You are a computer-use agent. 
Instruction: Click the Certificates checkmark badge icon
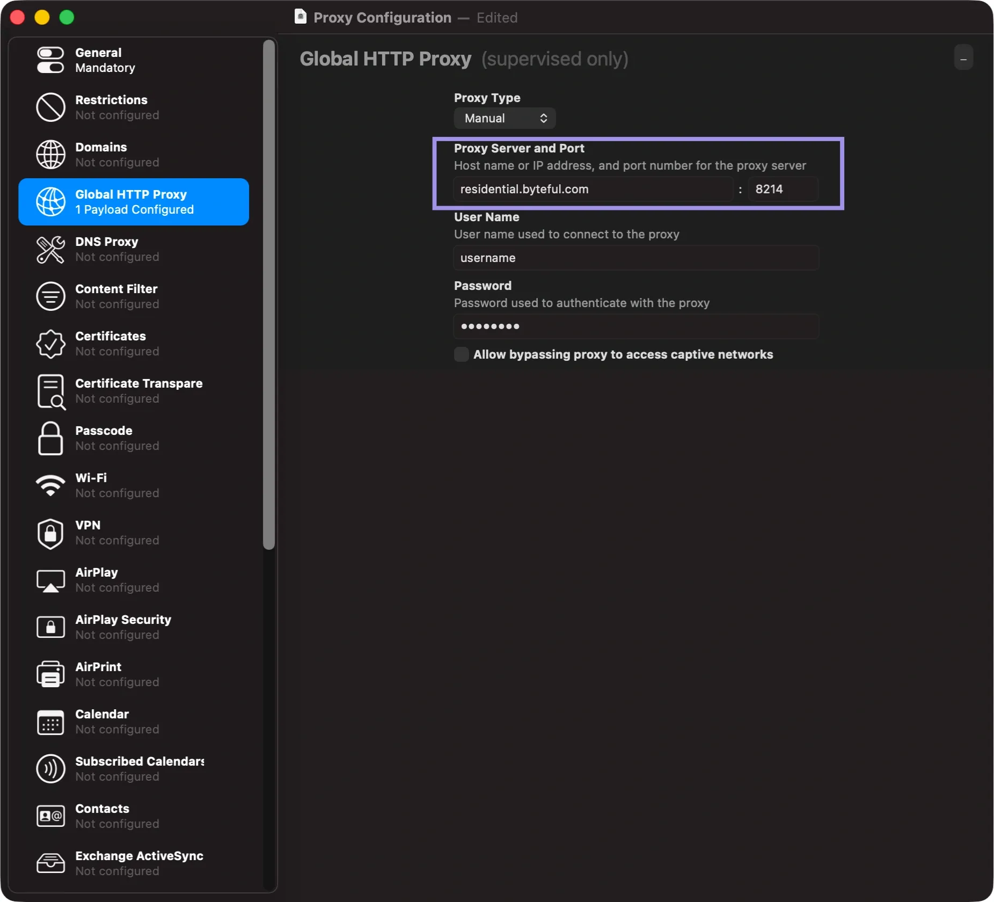[x=50, y=344]
